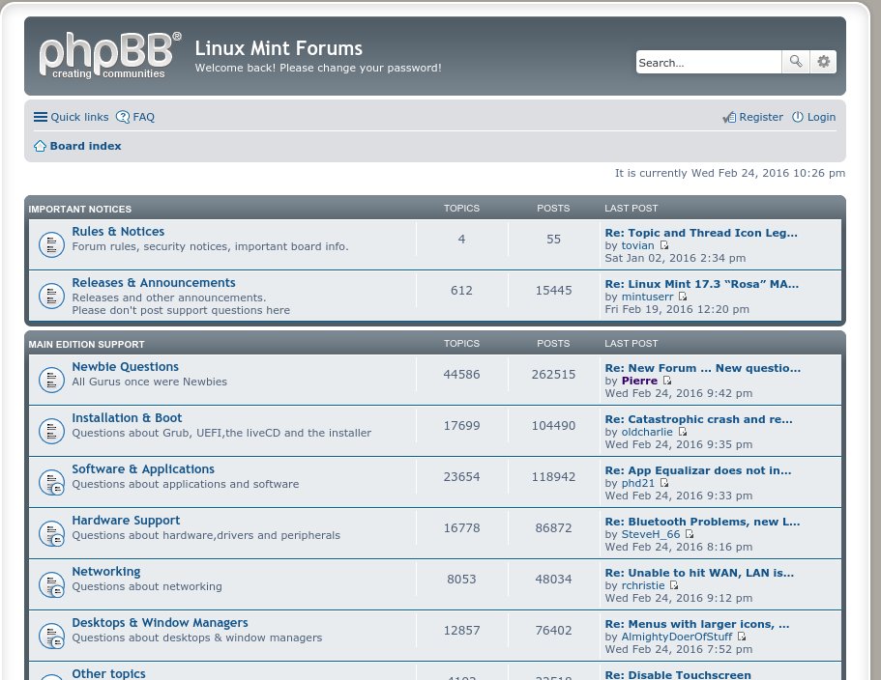Open IMPORTANT NOTICES category header
The width and height of the screenshot is (881, 680).
(x=80, y=209)
